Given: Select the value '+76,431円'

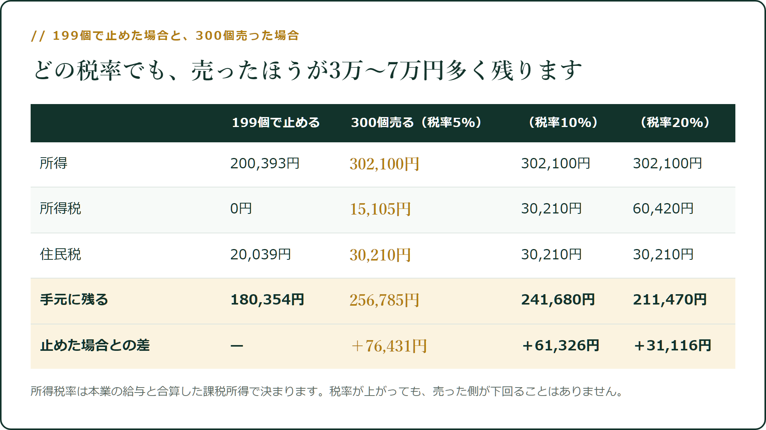Looking at the screenshot, I should (x=389, y=346).
